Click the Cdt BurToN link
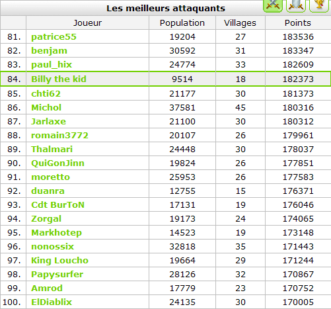 pos(57,204)
